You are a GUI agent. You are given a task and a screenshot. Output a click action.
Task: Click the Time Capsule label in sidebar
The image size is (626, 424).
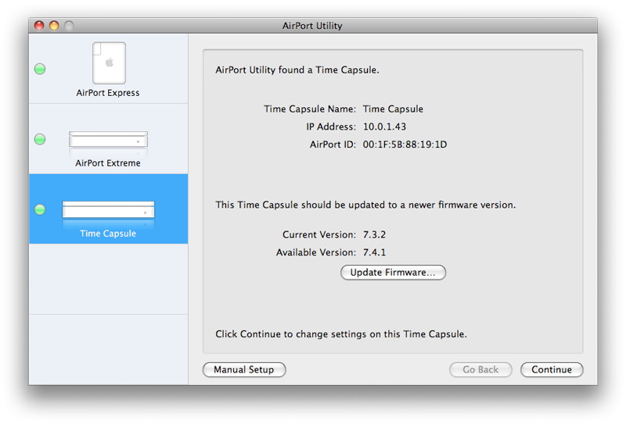108,233
